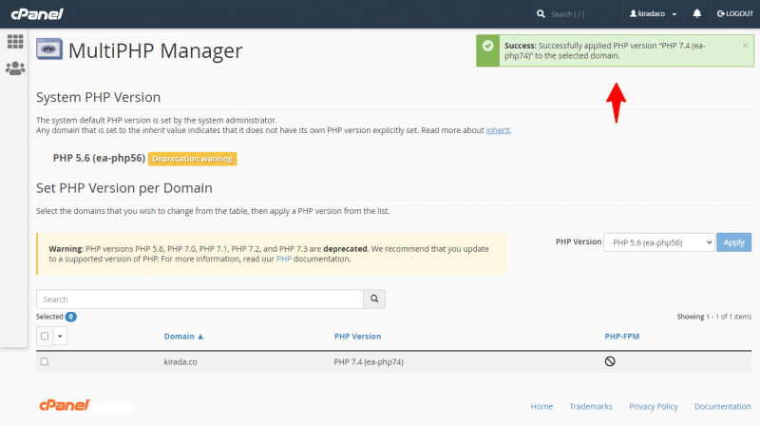Sort the table by Domain column

[x=183, y=337]
